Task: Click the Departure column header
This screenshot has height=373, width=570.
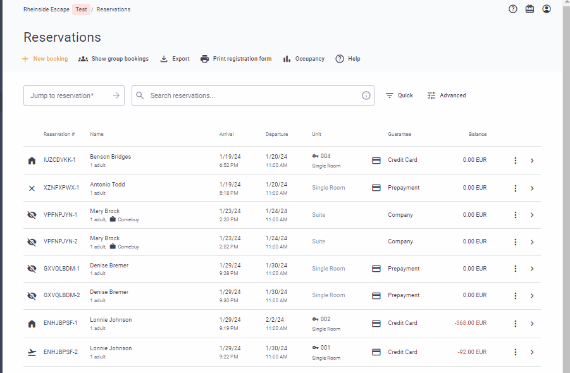Action: [x=276, y=135]
